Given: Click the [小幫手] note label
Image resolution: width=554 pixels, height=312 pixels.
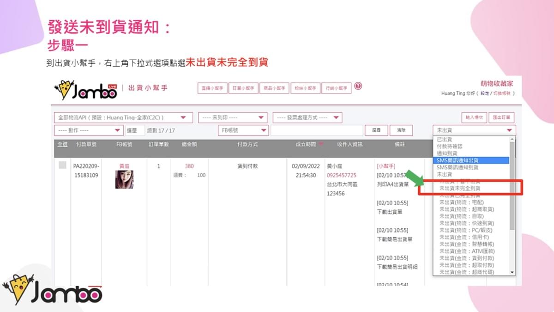Looking at the screenshot, I should 386,166.
